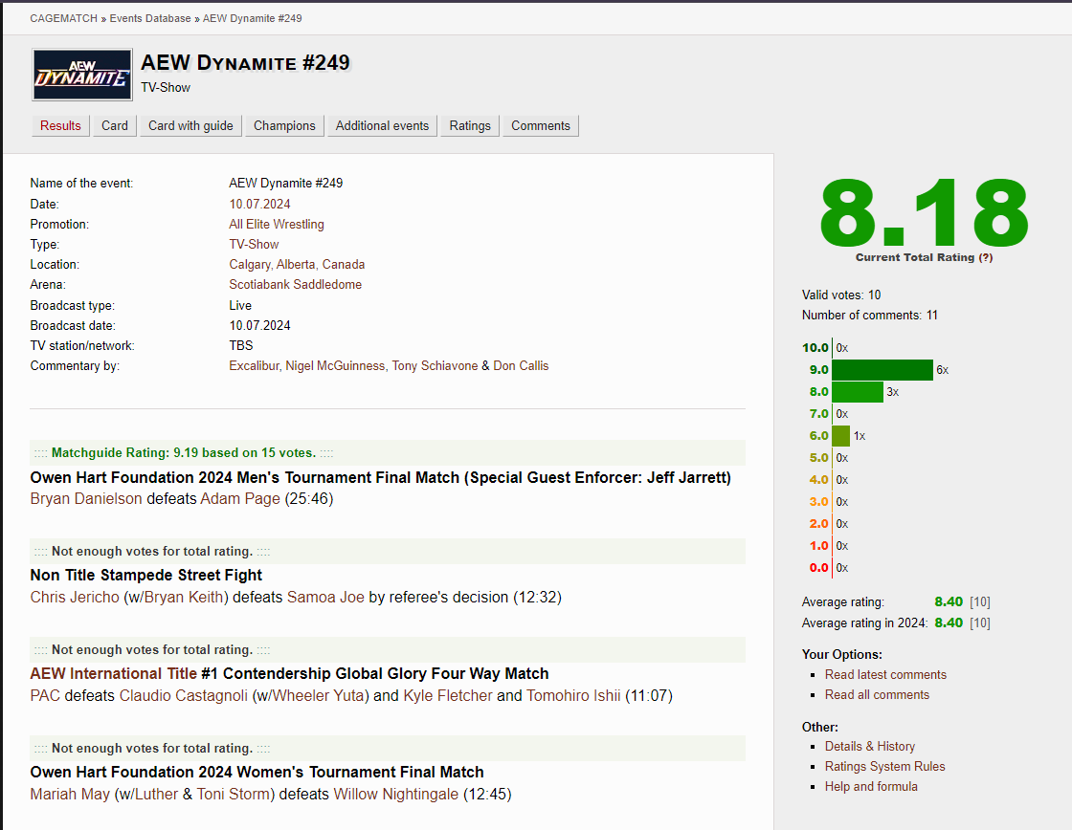Select the Champions tab
This screenshot has width=1072, height=830.
[284, 125]
